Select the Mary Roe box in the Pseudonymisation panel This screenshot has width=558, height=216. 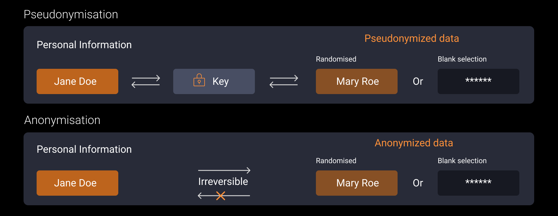tap(357, 81)
